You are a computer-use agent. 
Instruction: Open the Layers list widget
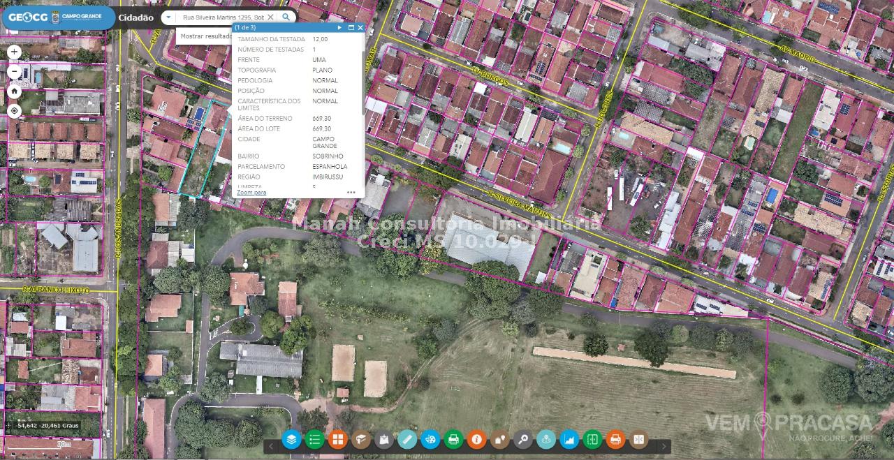292,439
